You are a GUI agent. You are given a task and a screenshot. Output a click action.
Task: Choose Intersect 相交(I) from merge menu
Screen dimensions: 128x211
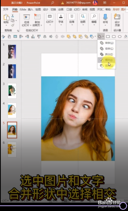point(106,60)
